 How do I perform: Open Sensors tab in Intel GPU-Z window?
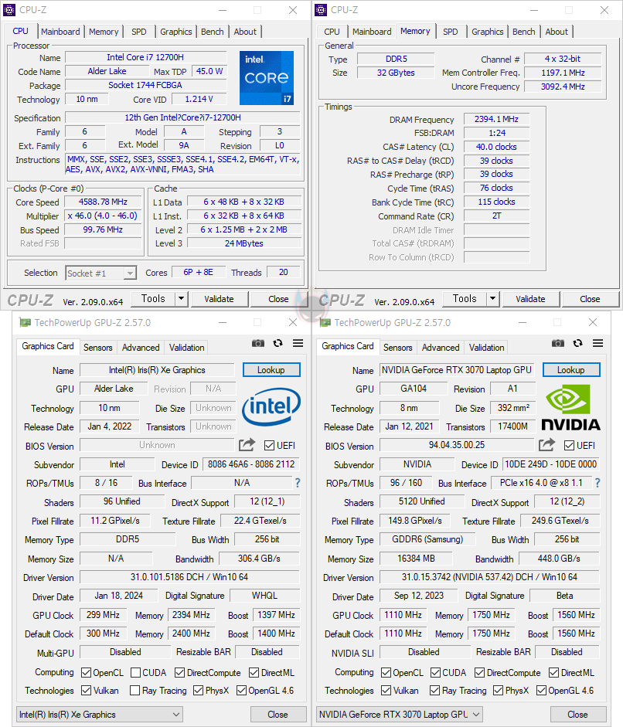pyautogui.click(x=98, y=347)
